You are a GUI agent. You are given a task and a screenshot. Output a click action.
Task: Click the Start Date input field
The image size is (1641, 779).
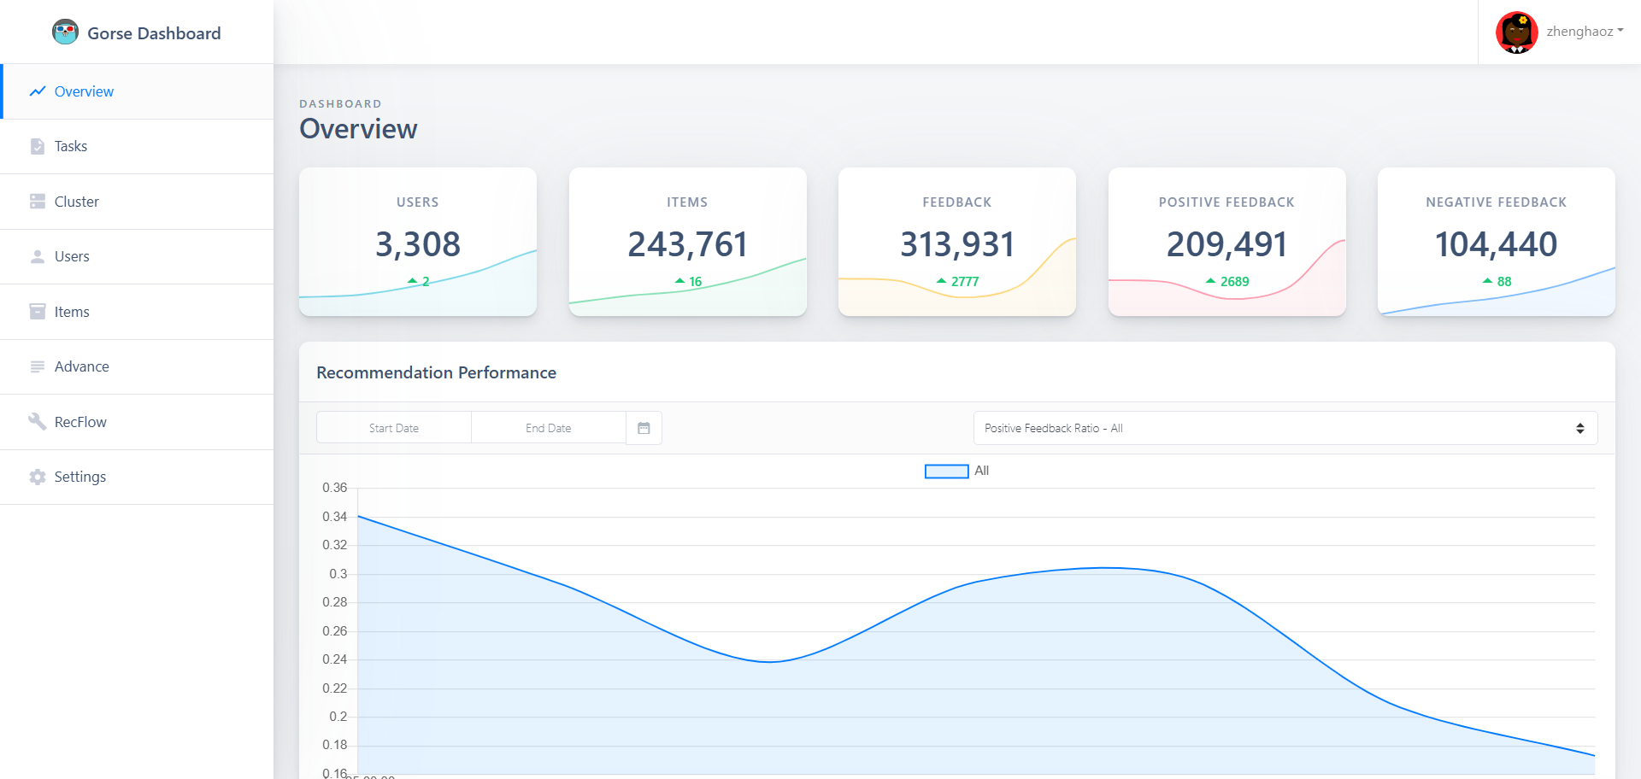coord(394,428)
